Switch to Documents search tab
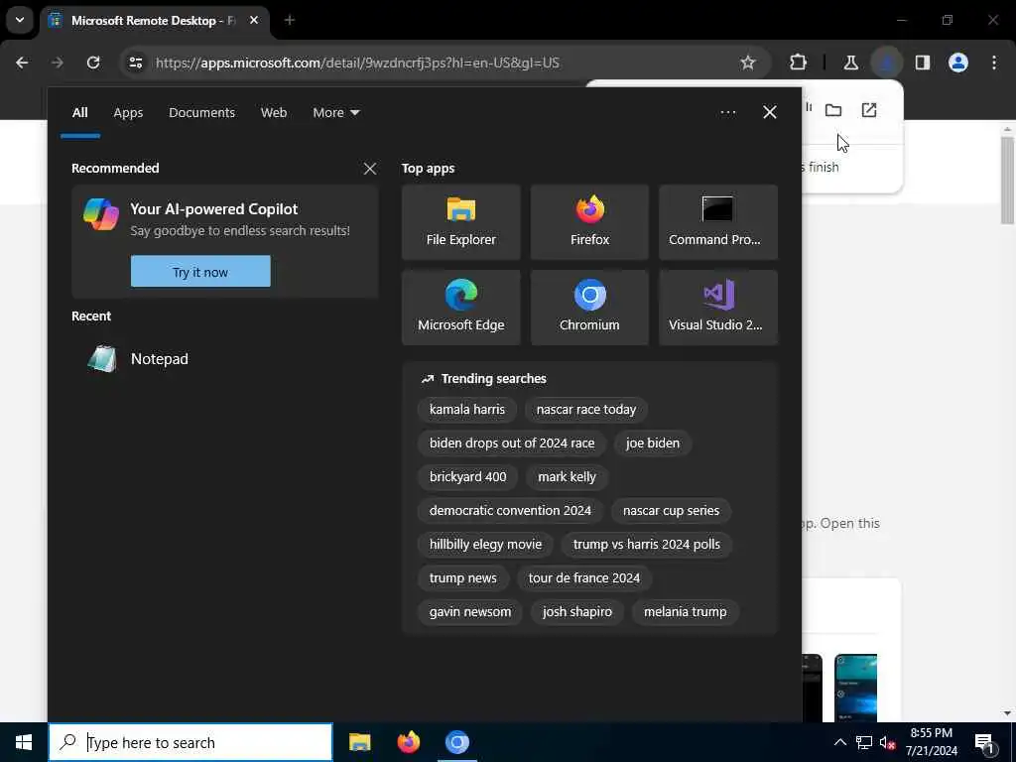 (201, 113)
